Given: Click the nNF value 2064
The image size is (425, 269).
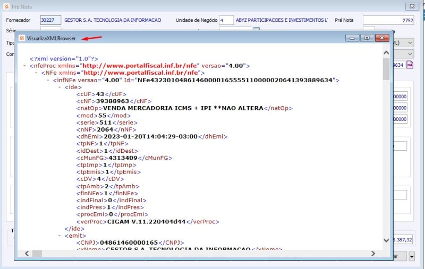Looking at the screenshot, I should [105, 129].
